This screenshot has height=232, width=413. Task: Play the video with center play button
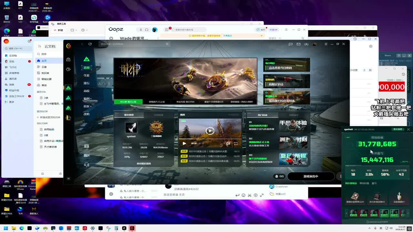pos(210,131)
